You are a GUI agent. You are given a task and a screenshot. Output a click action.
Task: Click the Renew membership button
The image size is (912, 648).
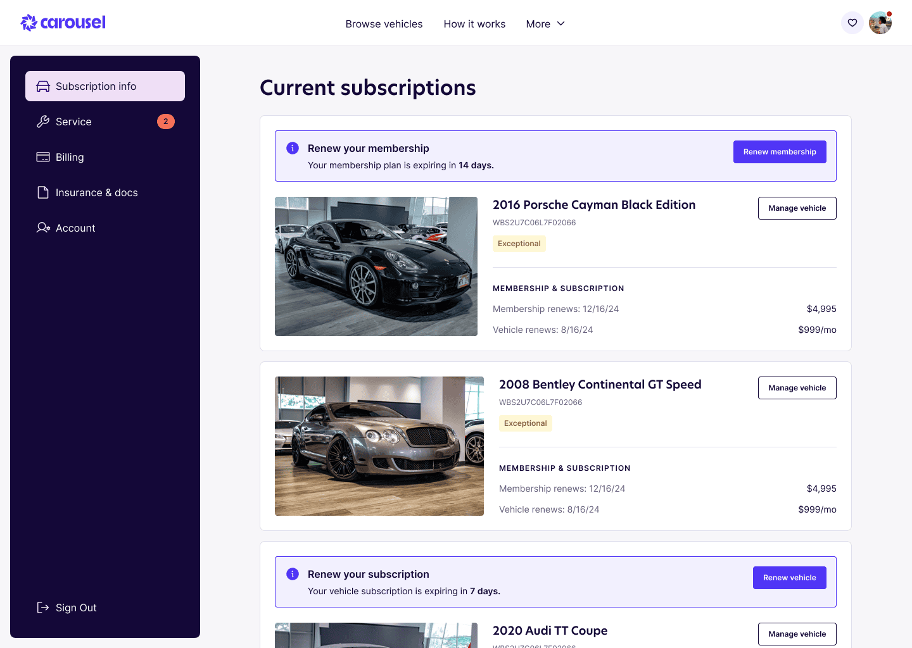coord(780,152)
